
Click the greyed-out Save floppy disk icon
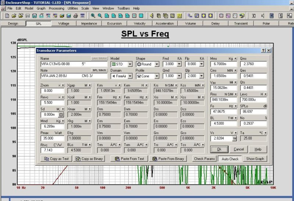[x=28, y=16]
